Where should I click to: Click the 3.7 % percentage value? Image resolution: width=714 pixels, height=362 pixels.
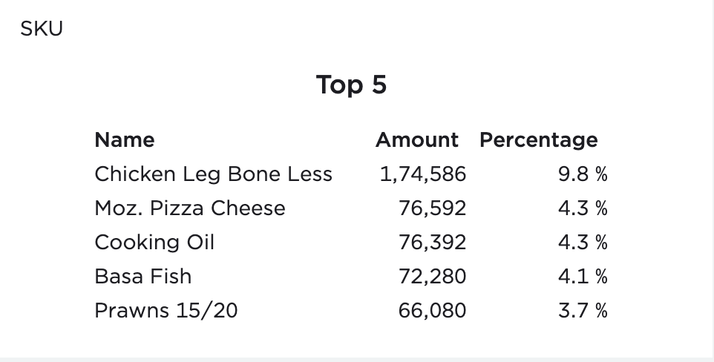(x=583, y=311)
